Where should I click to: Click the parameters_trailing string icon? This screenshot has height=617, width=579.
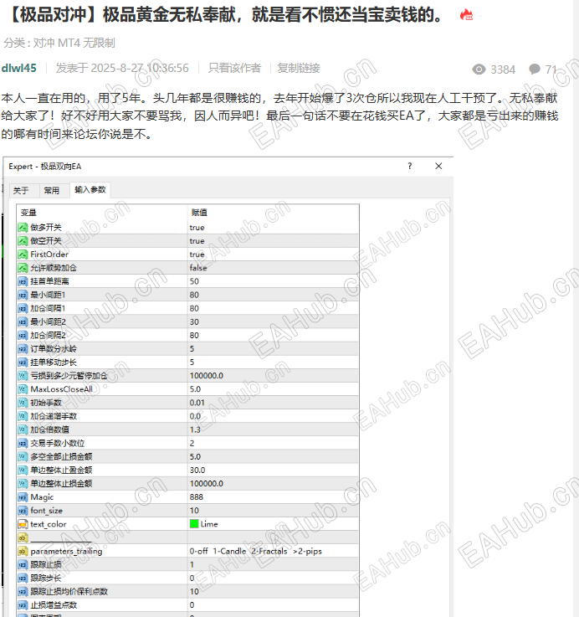[23, 552]
